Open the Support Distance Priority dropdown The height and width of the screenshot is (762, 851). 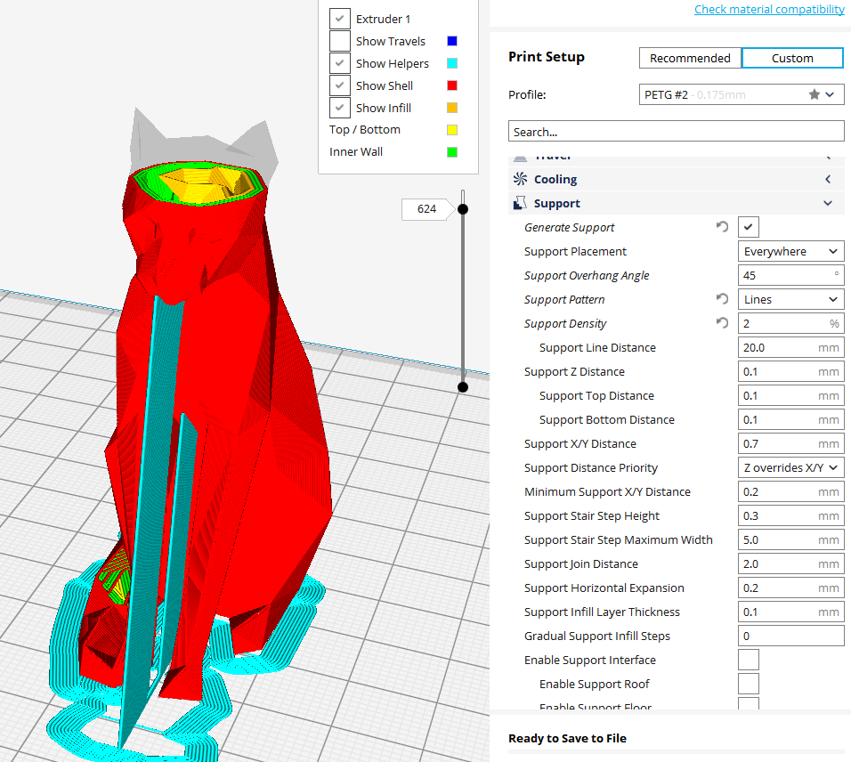point(790,467)
